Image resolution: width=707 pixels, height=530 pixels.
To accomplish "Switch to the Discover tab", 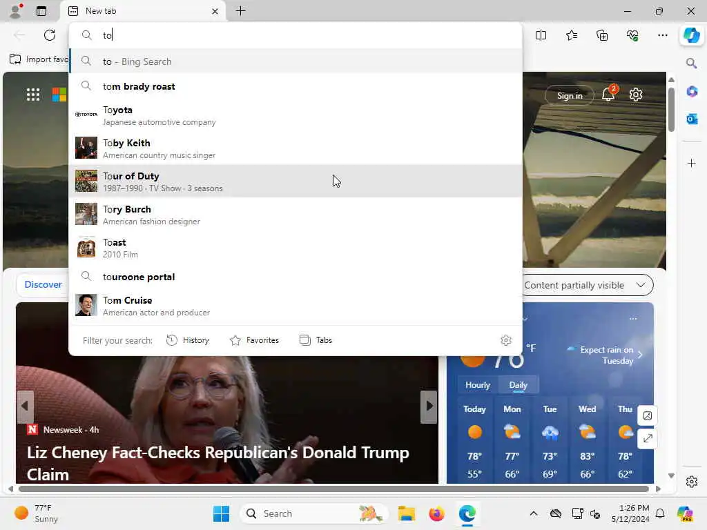I will point(43,284).
